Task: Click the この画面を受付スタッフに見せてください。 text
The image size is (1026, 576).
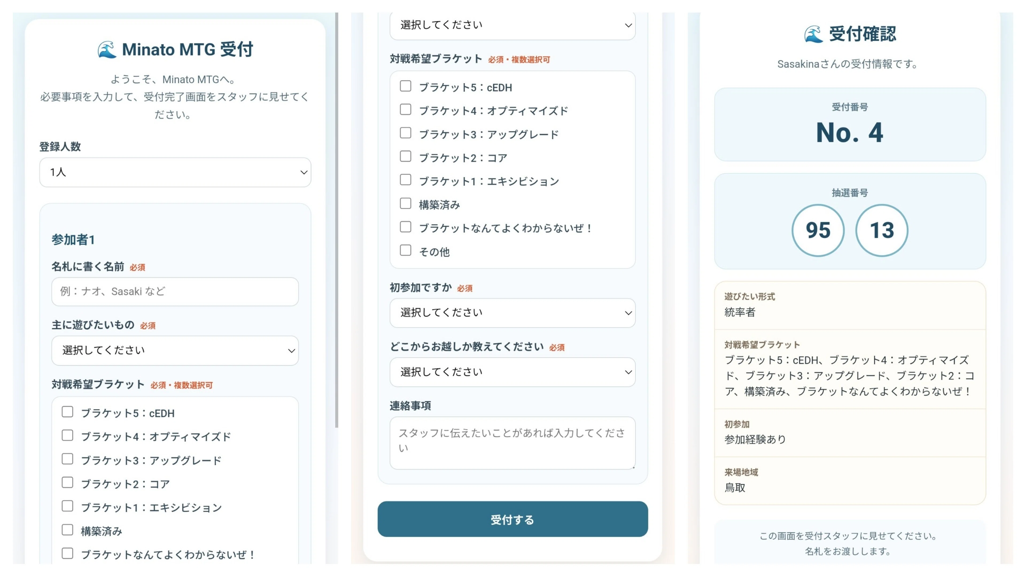Action: point(848,536)
